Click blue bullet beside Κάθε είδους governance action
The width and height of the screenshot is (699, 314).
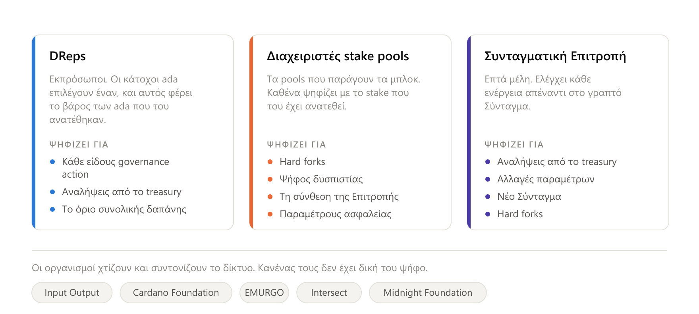[x=52, y=162]
